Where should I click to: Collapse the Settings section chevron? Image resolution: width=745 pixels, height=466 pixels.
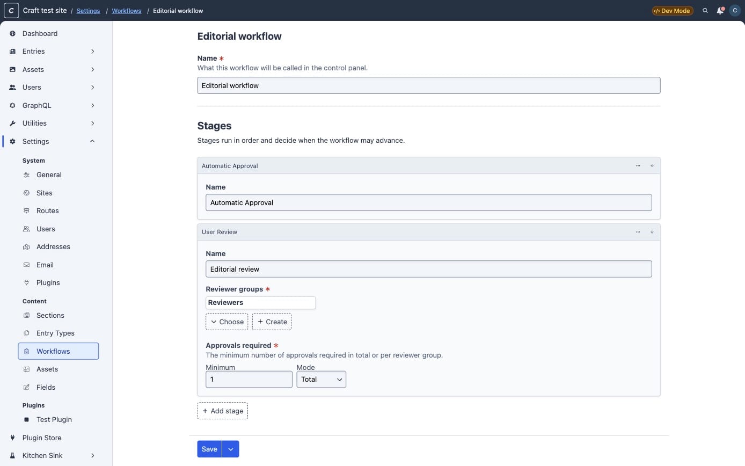93,141
